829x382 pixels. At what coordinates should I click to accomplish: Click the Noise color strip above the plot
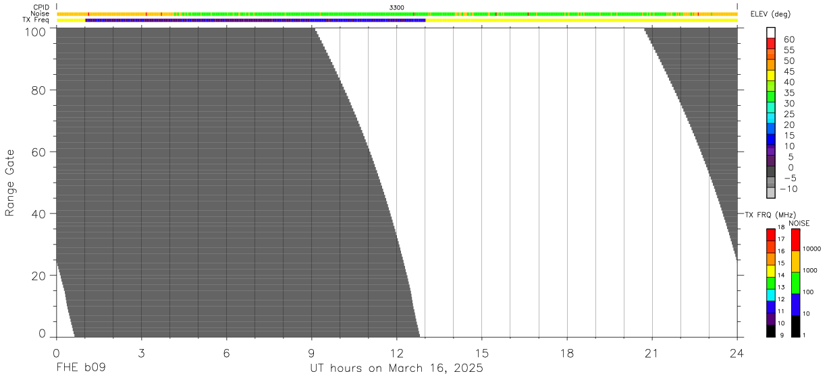click(x=397, y=13)
